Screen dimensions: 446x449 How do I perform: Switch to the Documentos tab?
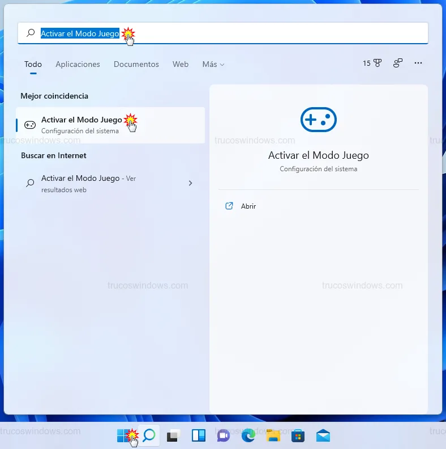136,65
